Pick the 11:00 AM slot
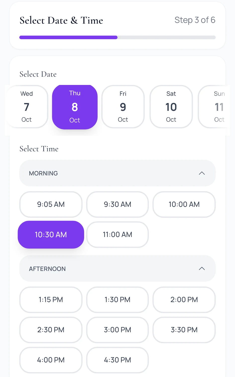 click(x=117, y=234)
